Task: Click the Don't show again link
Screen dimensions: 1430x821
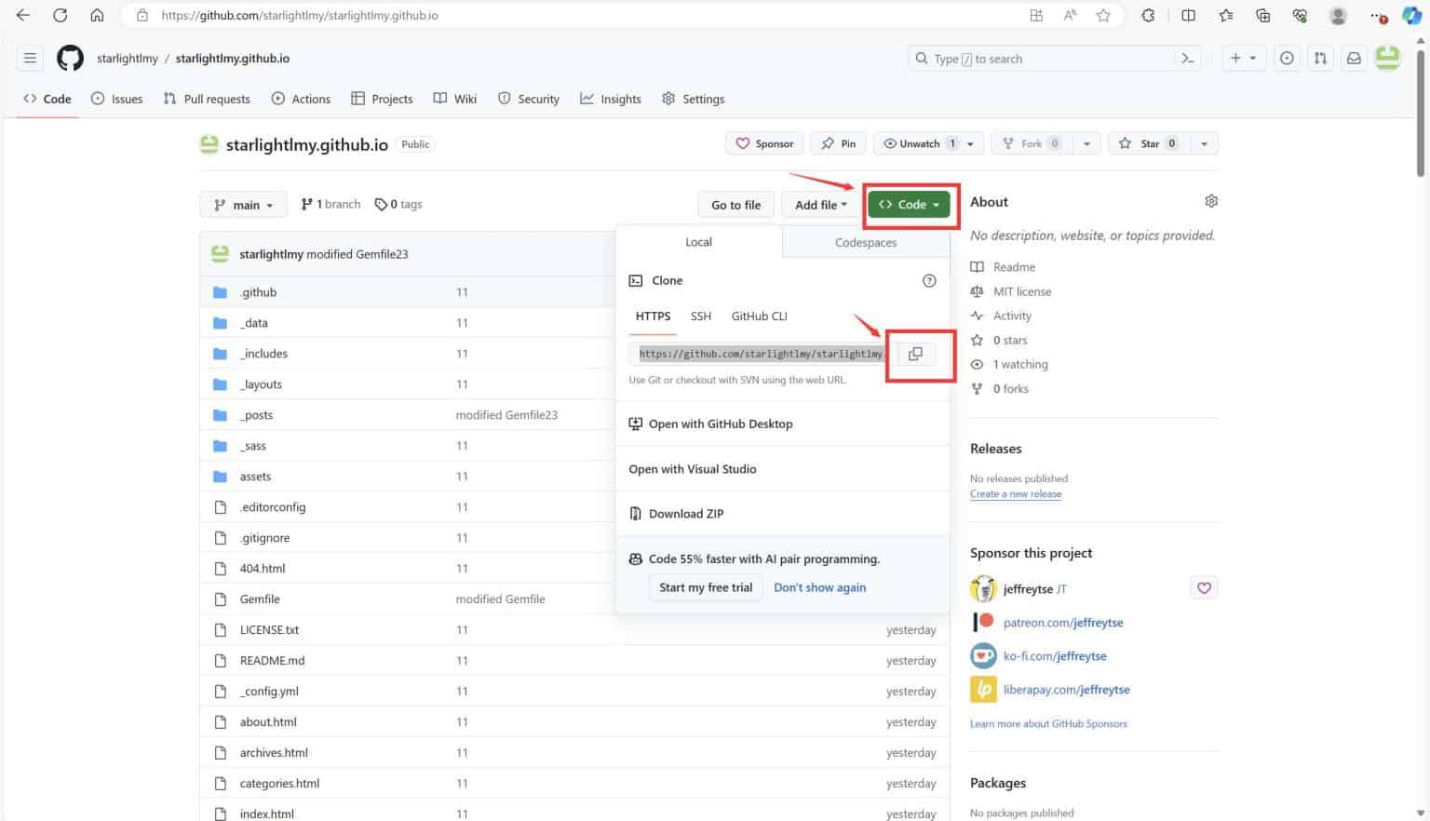Action: (819, 587)
